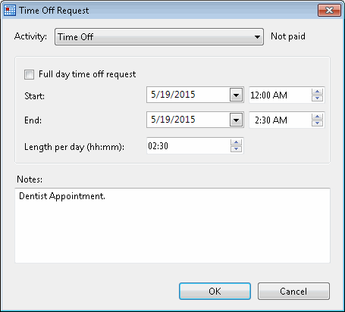Open the End date calendar dropdown

(x=237, y=120)
